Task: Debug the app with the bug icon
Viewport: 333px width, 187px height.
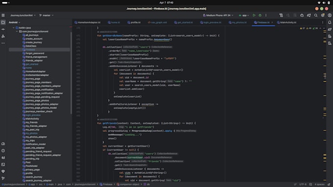Action: (x=260, y=15)
